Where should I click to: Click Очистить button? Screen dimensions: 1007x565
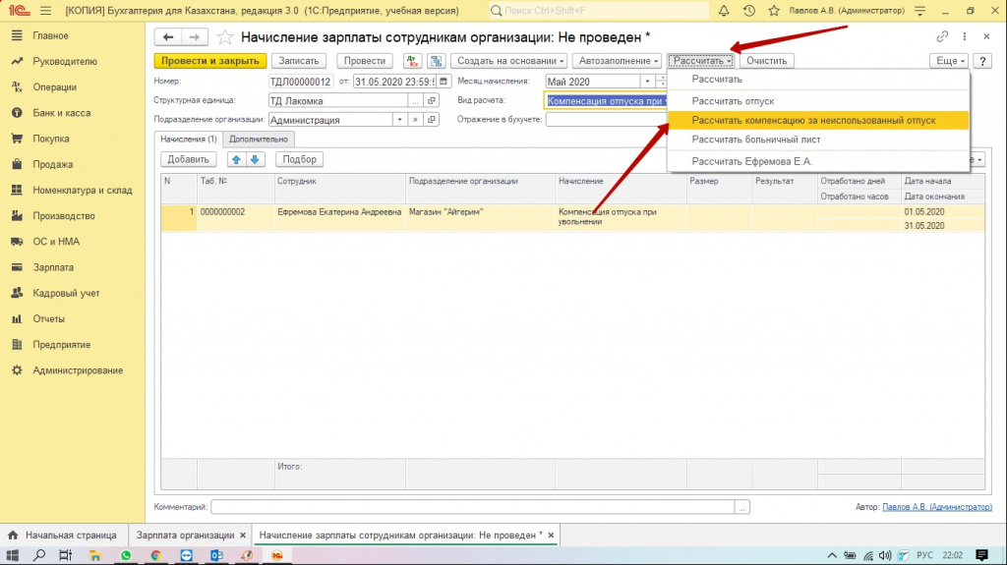(x=767, y=61)
